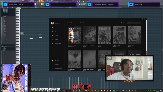Switch Epic library to grid view

[121, 23]
